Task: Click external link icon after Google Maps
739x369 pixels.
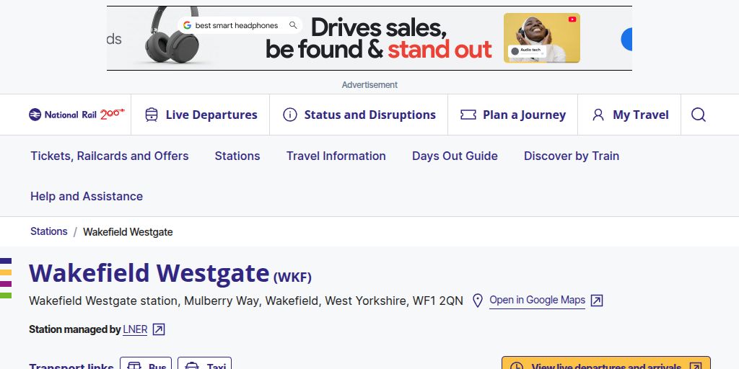Action: tap(597, 301)
